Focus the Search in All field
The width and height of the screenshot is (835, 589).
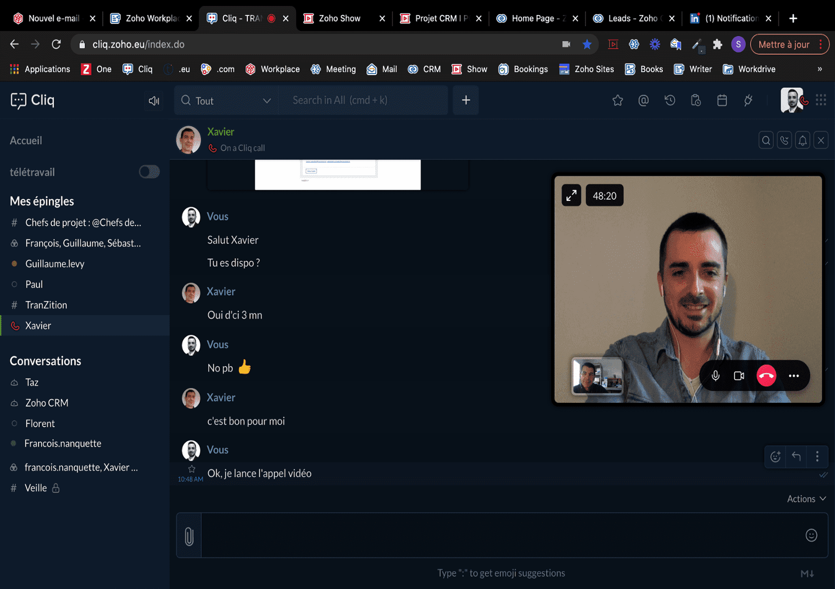pos(363,100)
